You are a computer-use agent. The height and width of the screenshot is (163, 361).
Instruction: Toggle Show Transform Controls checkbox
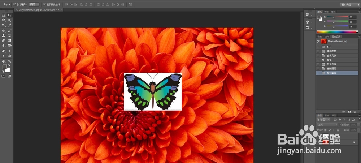coord(44,4)
